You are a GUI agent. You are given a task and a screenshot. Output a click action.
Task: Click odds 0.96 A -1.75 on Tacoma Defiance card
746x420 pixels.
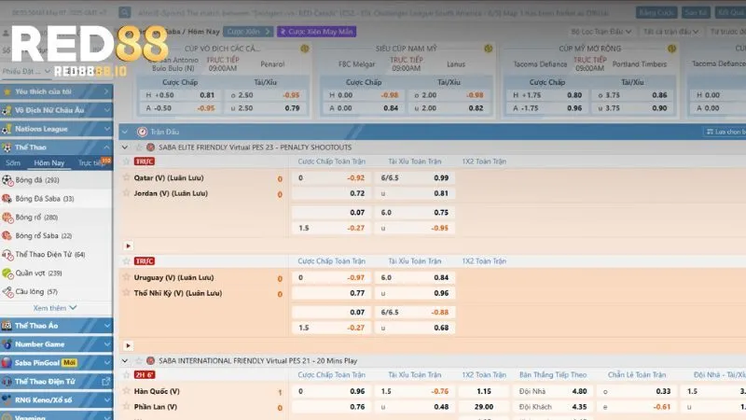click(574, 108)
